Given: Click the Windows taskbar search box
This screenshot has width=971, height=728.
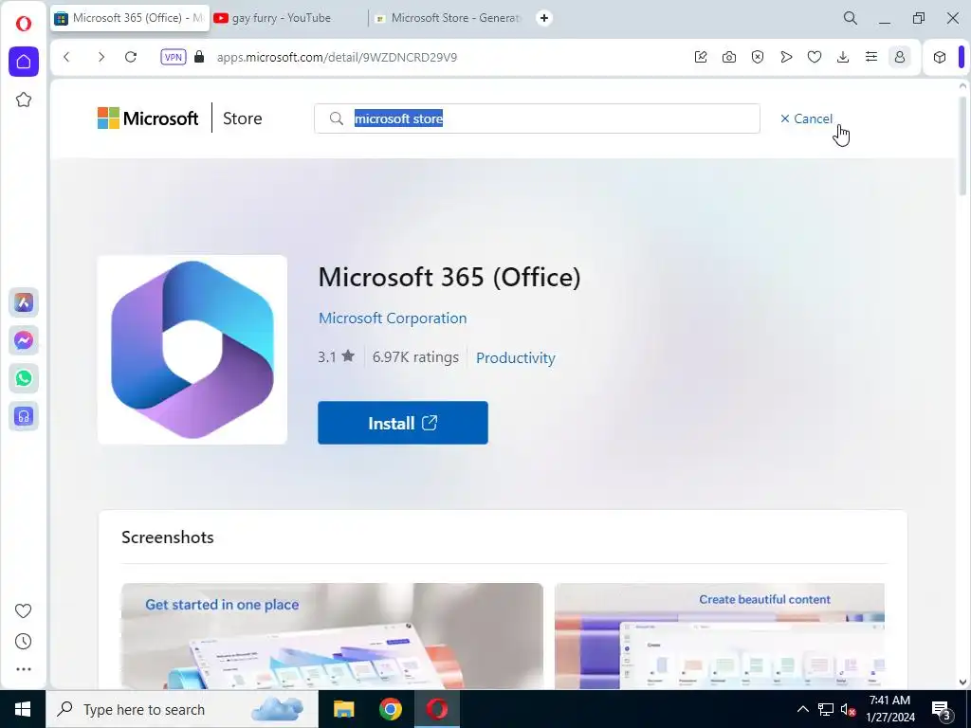Looking at the screenshot, I should [182, 709].
